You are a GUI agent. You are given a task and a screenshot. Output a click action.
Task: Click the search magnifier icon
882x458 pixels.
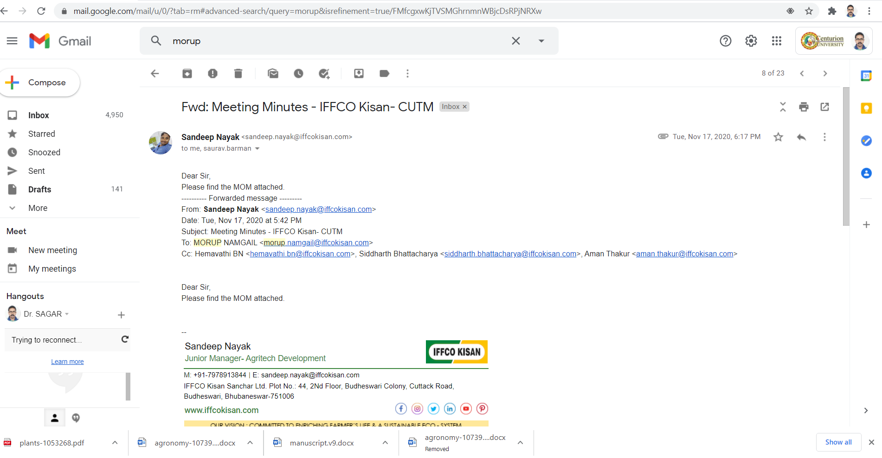[x=156, y=41]
